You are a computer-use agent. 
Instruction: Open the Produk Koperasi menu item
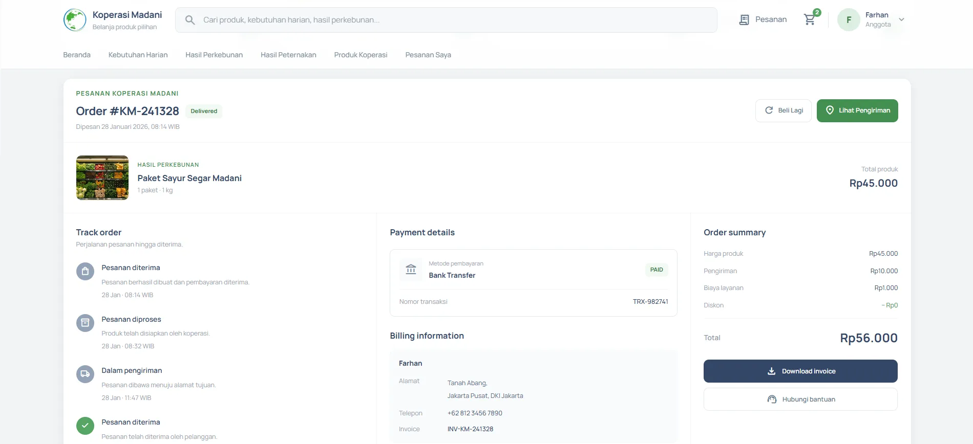point(361,55)
